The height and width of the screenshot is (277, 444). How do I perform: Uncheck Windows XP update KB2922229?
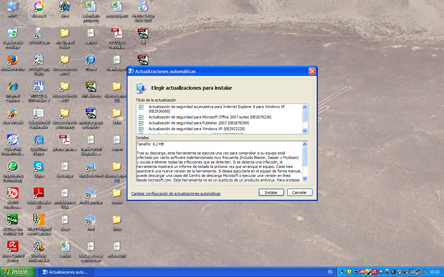click(141, 129)
